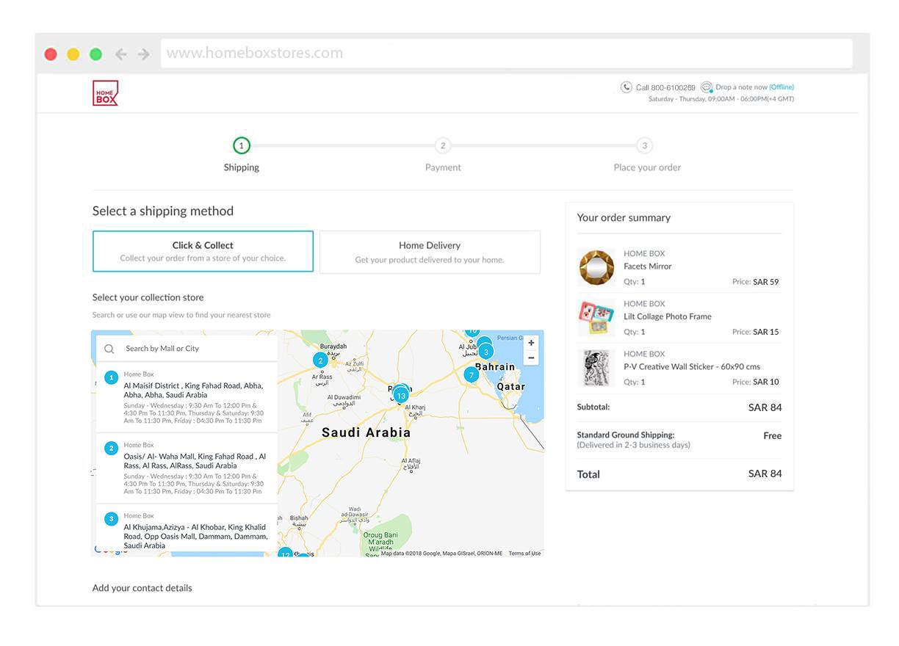
Task: Click the Lilt Collage Photo Frame thumbnail
Action: point(596,318)
